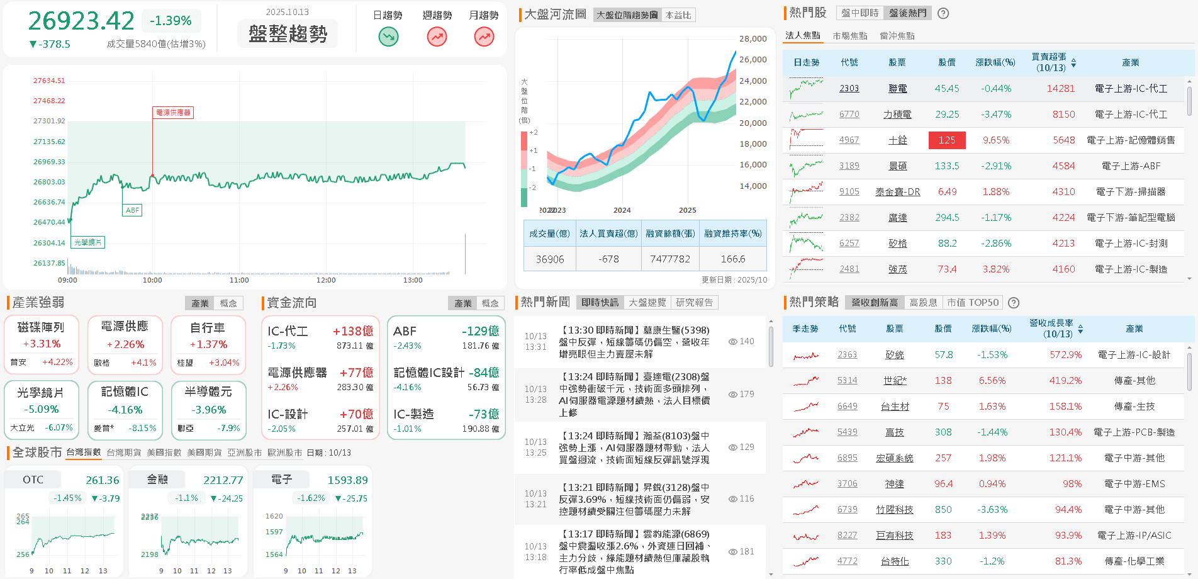Click help icon beside 市值 TOP50 tab
The image size is (1198, 579).
click(x=1014, y=303)
